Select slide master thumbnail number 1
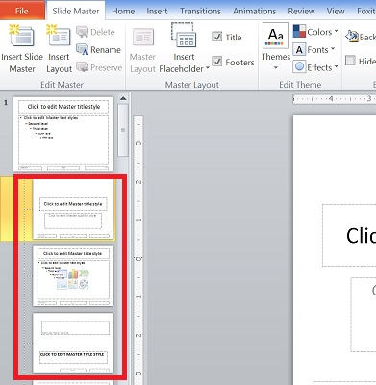Screen dimensions: 376x385 [x=63, y=135]
